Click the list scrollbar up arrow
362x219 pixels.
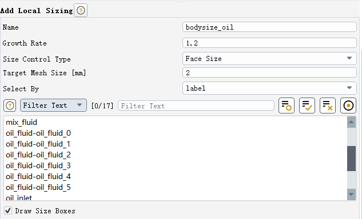tap(351, 122)
